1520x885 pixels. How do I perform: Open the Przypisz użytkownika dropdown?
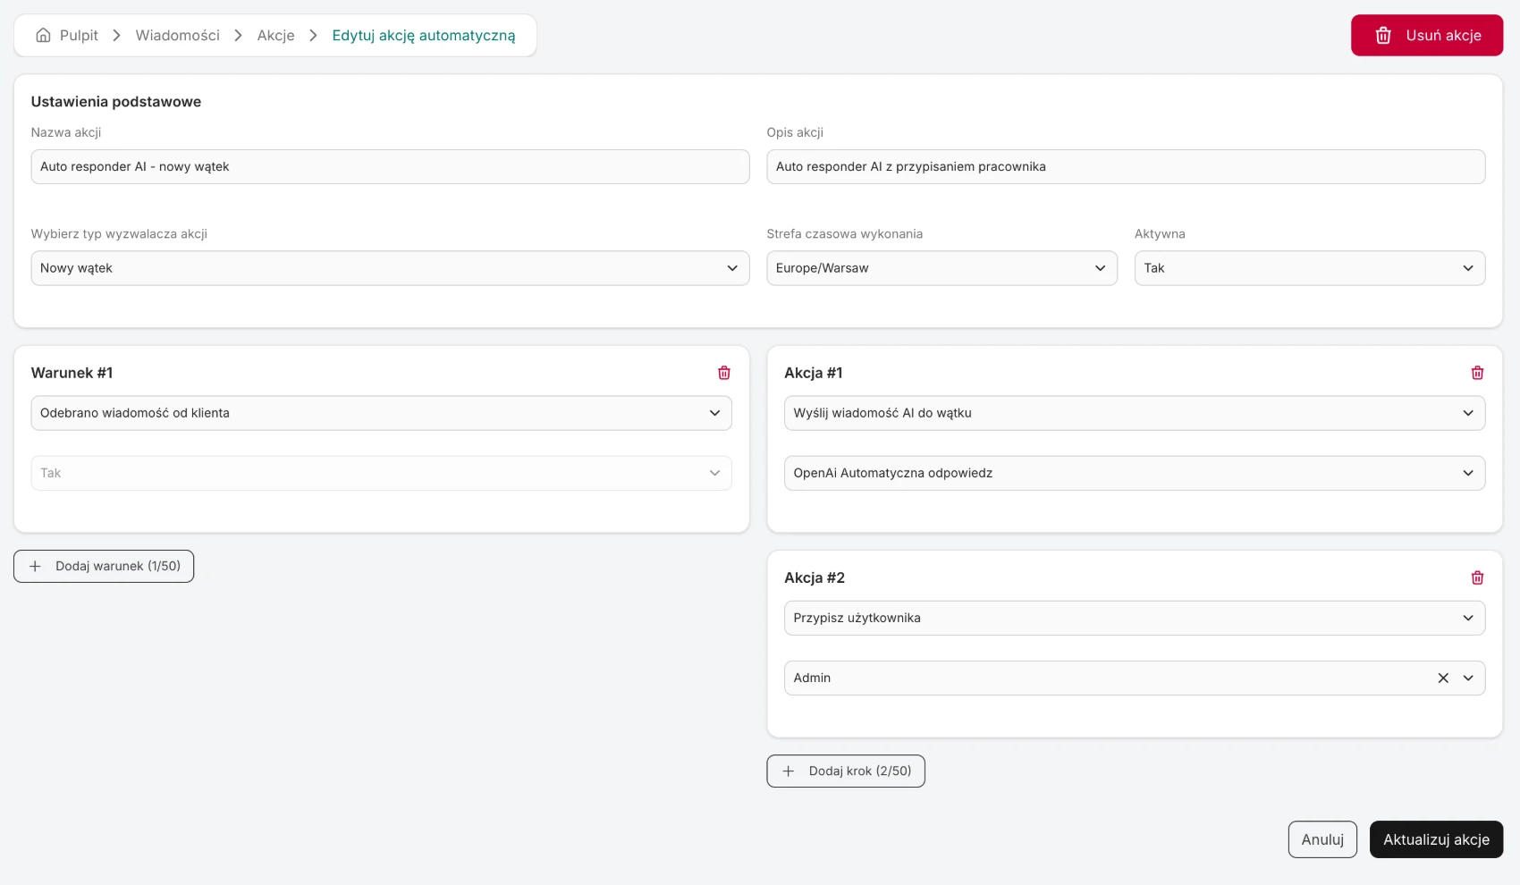point(1134,618)
